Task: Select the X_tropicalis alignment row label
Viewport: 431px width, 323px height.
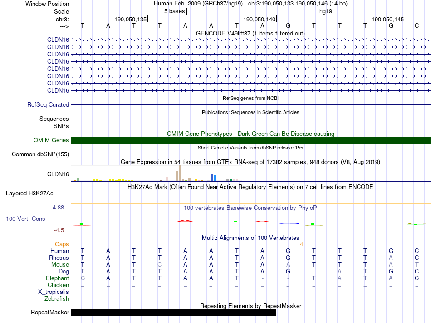Action: tap(54, 292)
